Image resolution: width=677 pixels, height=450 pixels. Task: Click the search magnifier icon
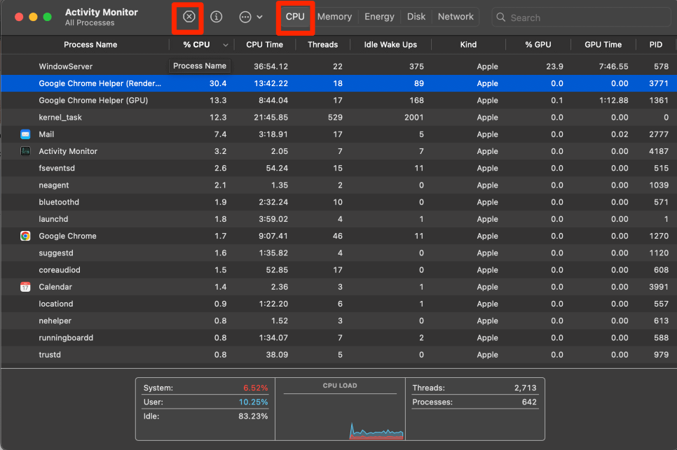[502, 17]
